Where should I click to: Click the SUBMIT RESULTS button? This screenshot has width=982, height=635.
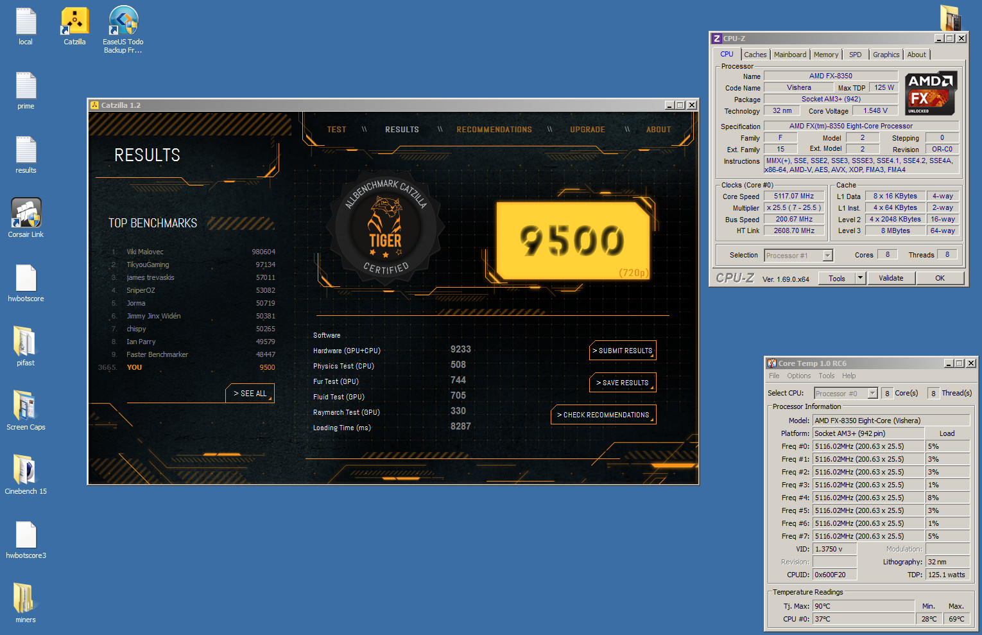623,351
